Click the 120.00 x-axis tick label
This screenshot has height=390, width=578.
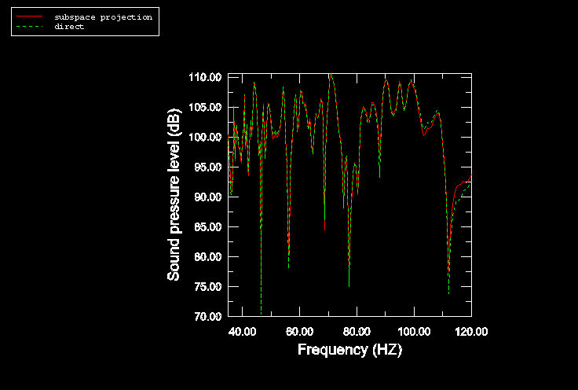[x=471, y=331]
